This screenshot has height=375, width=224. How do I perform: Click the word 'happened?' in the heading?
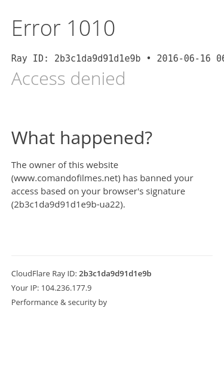click(x=106, y=139)
